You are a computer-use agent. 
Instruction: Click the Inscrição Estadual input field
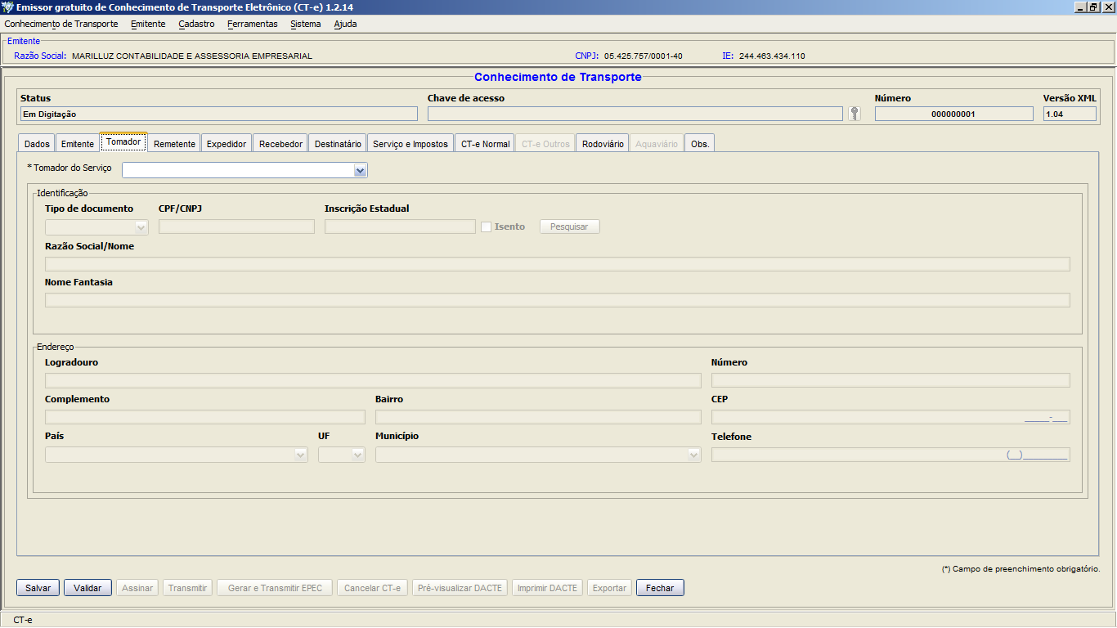400,227
